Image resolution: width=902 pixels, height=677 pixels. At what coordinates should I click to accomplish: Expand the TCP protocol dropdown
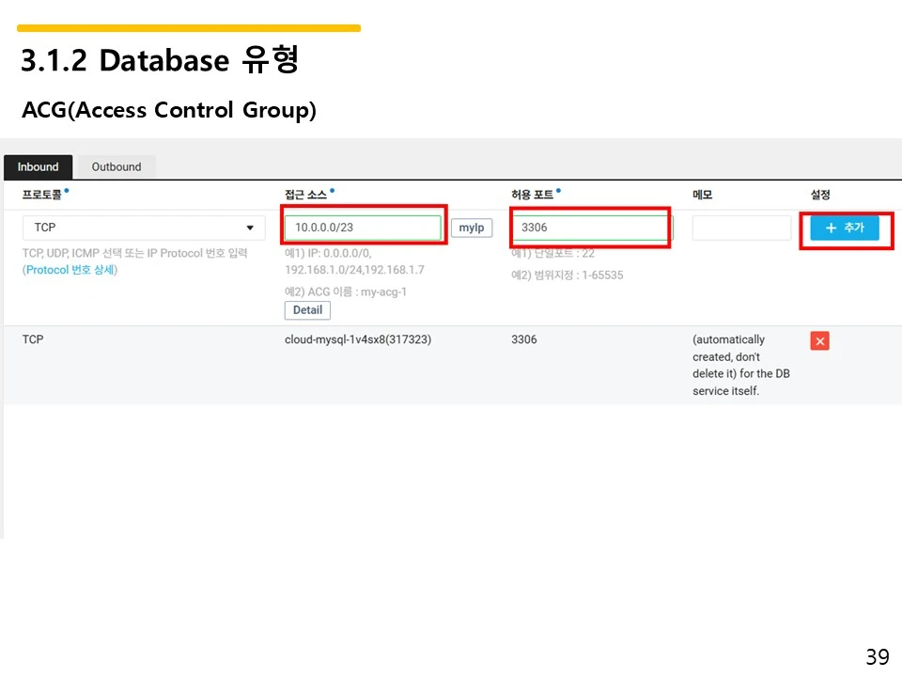click(144, 228)
